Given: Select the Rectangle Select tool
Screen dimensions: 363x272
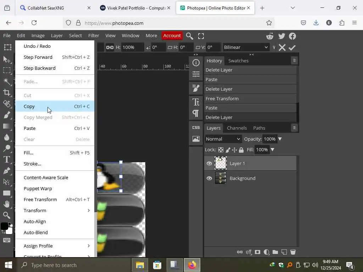Looking at the screenshot, I should coord(7,70).
